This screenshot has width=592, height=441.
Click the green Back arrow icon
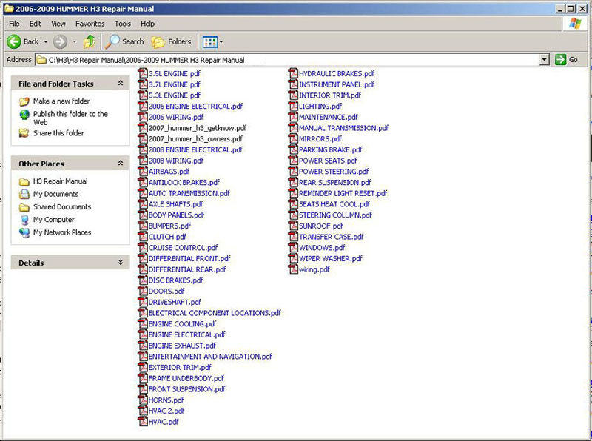pyautogui.click(x=14, y=41)
